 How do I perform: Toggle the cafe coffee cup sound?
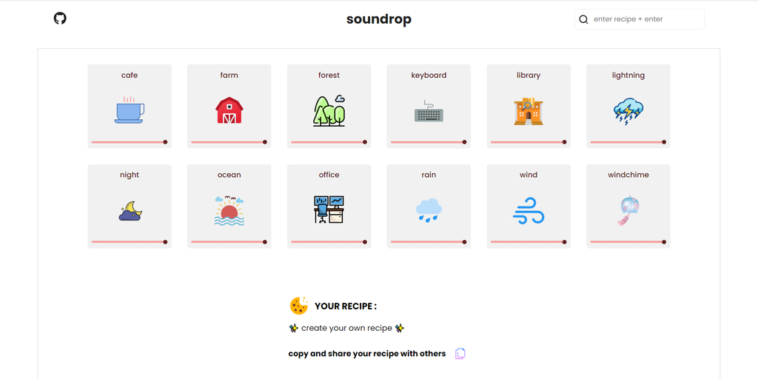point(129,110)
